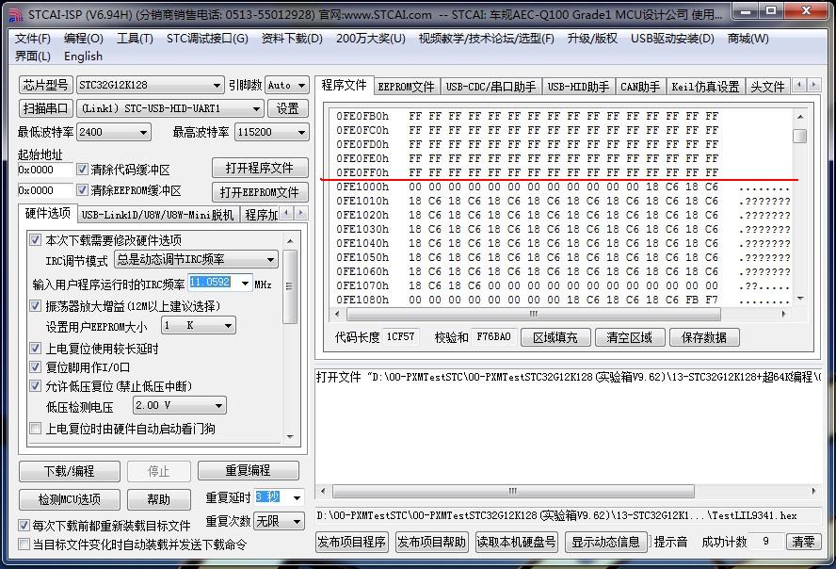The height and width of the screenshot is (569, 836).
Task: Click hex view horizontal scroll right arrow
Action: [783, 314]
